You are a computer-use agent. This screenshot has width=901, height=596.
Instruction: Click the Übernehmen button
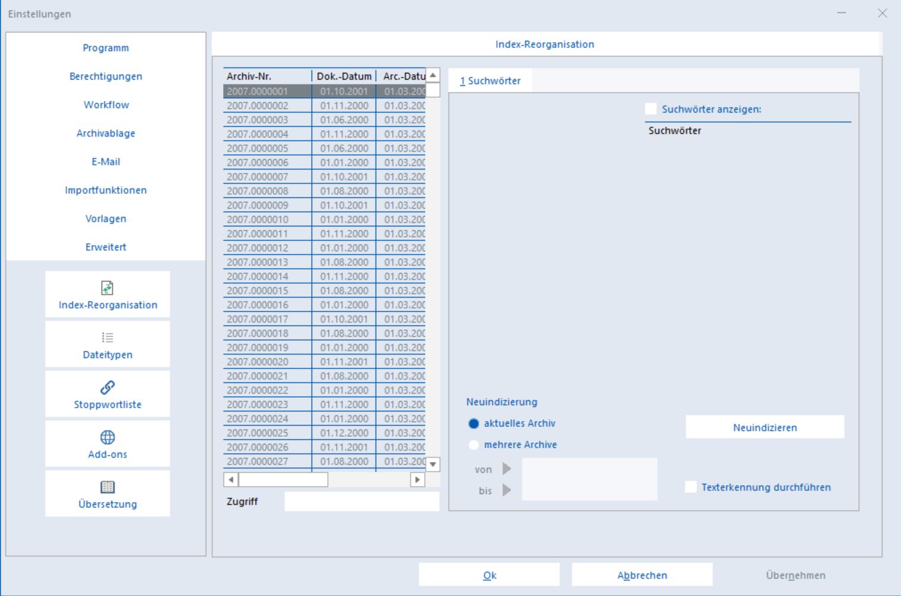795,575
